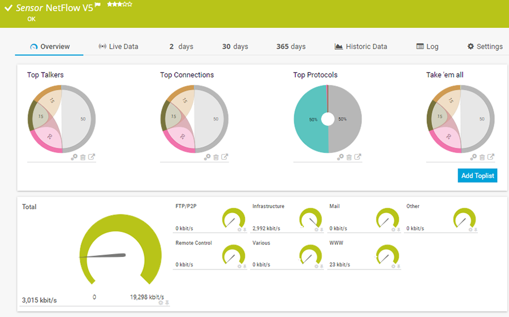Click the 2,992 kbit/s Infrastructure value
This screenshot has width=509, height=317.
(x=266, y=228)
